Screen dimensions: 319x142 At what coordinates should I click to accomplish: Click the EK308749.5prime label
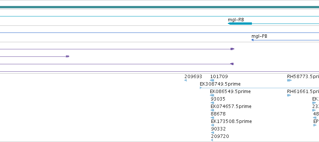[x=220, y=84]
